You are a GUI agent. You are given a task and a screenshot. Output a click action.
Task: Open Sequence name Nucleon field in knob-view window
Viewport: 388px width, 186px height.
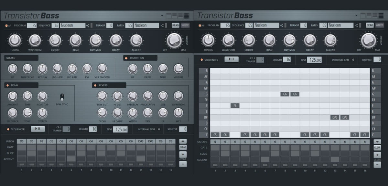72,26
